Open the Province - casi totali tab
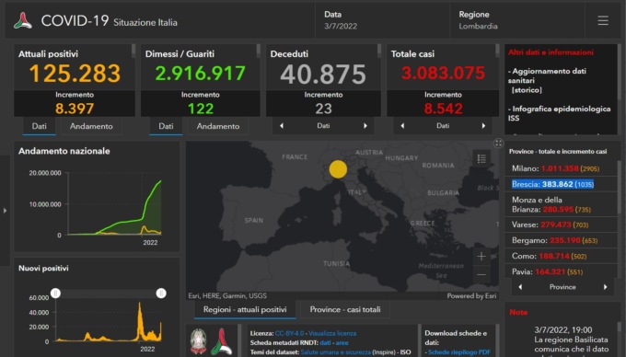This screenshot has width=626, height=357. pyautogui.click(x=345, y=309)
